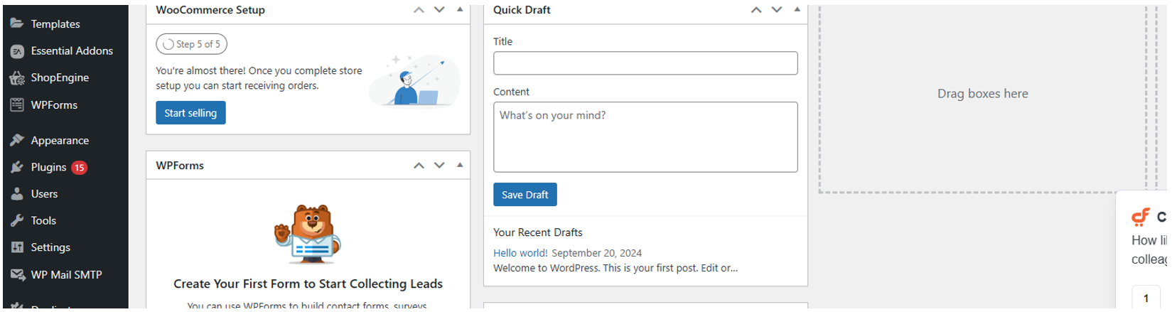Toggle the WPForms widget collapse triangle

460,166
